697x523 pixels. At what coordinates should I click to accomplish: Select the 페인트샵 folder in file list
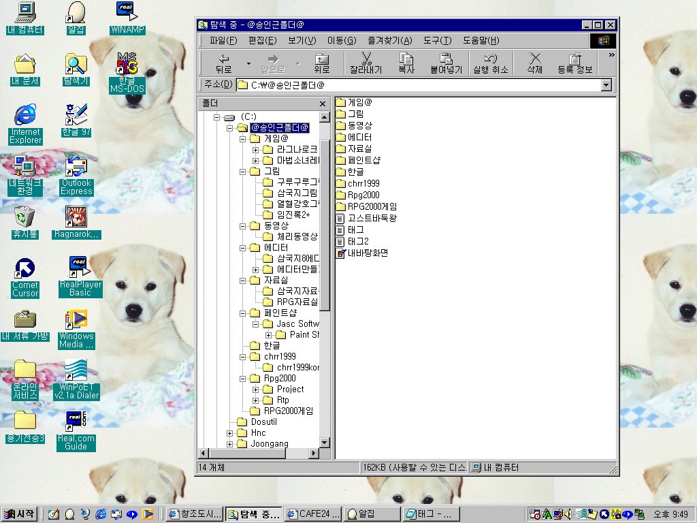(x=358, y=160)
